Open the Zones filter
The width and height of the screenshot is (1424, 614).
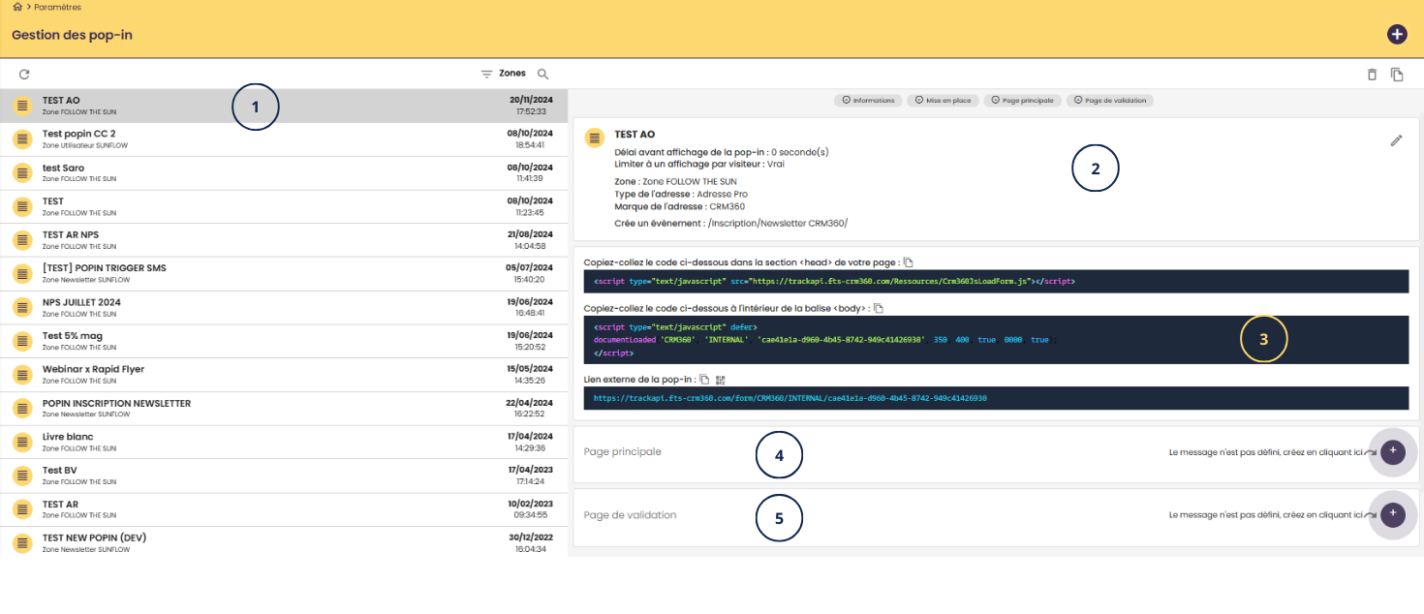tap(504, 74)
